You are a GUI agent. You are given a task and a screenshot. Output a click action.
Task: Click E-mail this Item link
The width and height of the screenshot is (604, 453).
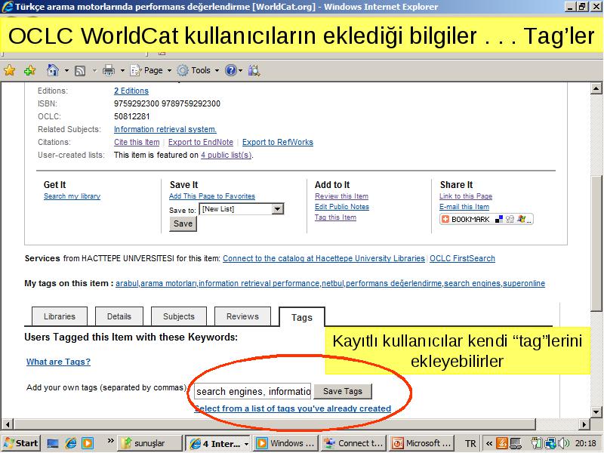pyautogui.click(x=464, y=207)
